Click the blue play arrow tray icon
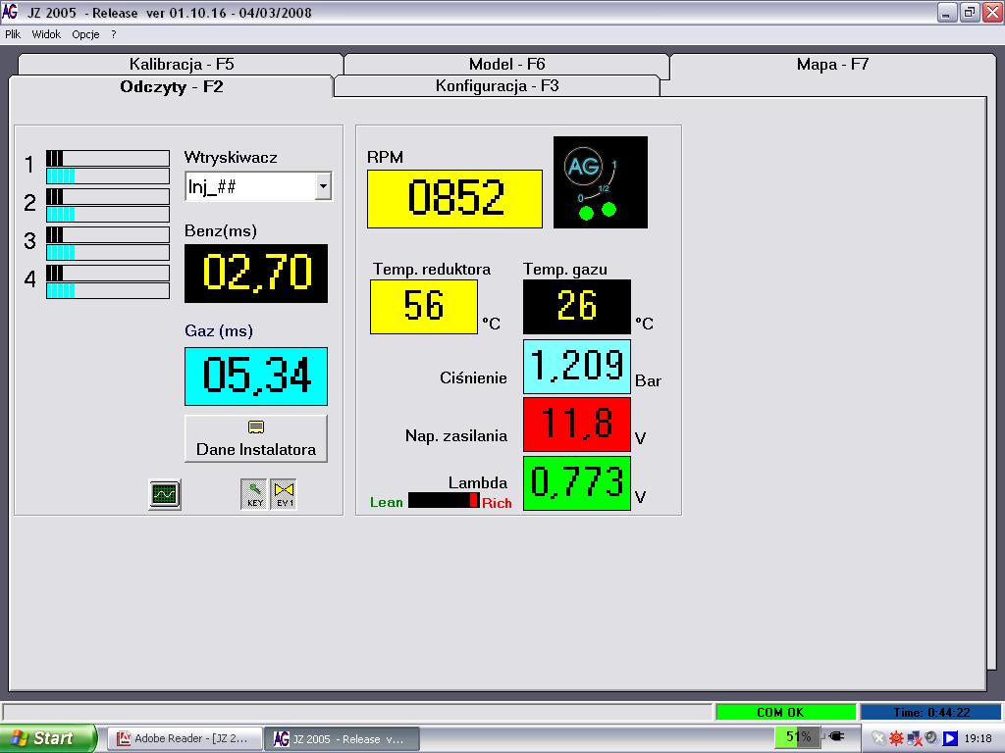Image resolution: width=1005 pixels, height=753 pixels. [950, 738]
